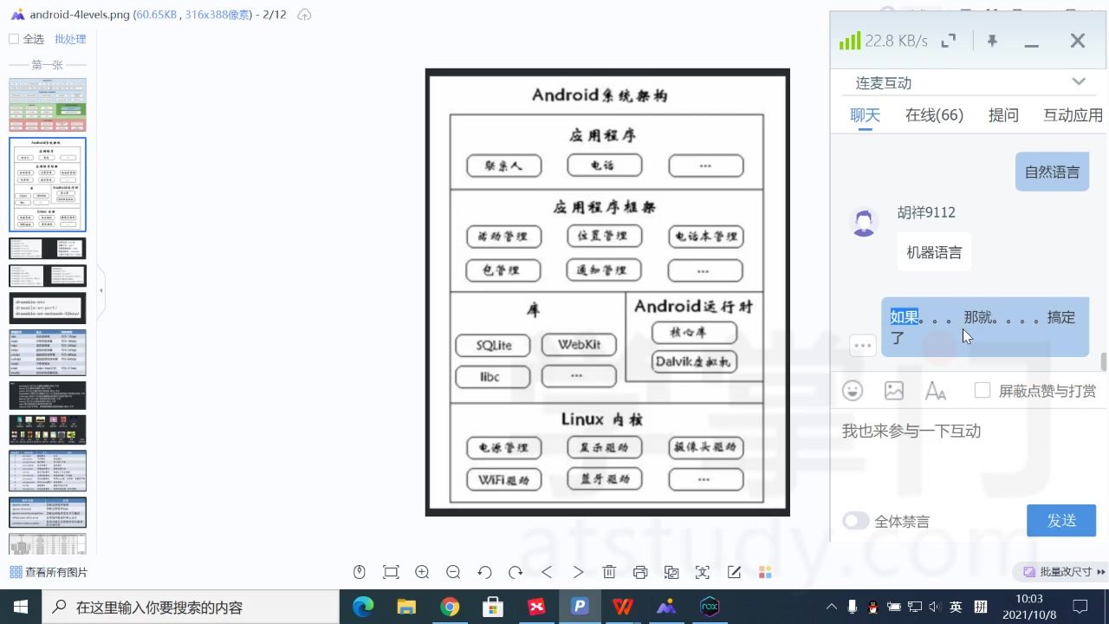
Task: Open the colorful apps grid icon
Action: point(765,572)
